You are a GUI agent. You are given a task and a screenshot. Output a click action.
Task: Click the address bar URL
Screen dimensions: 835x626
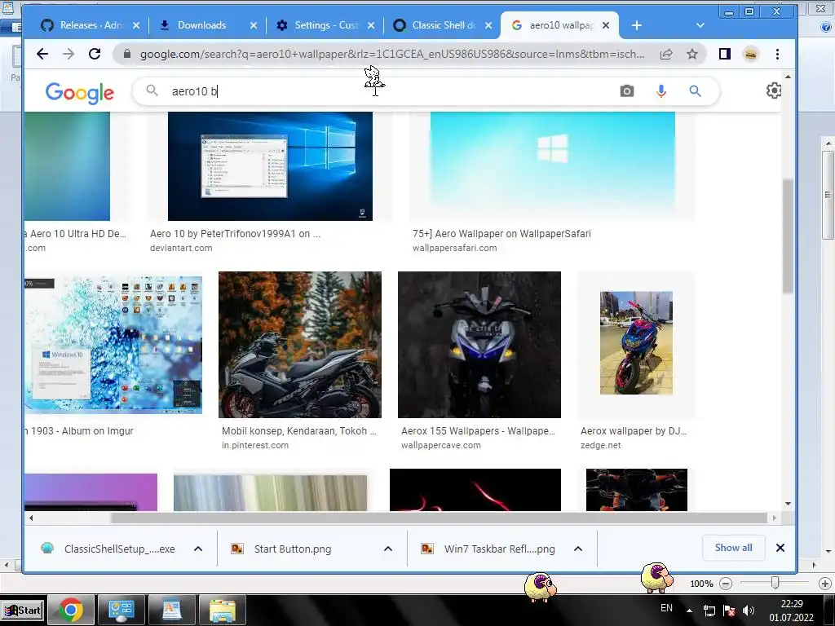(392, 54)
